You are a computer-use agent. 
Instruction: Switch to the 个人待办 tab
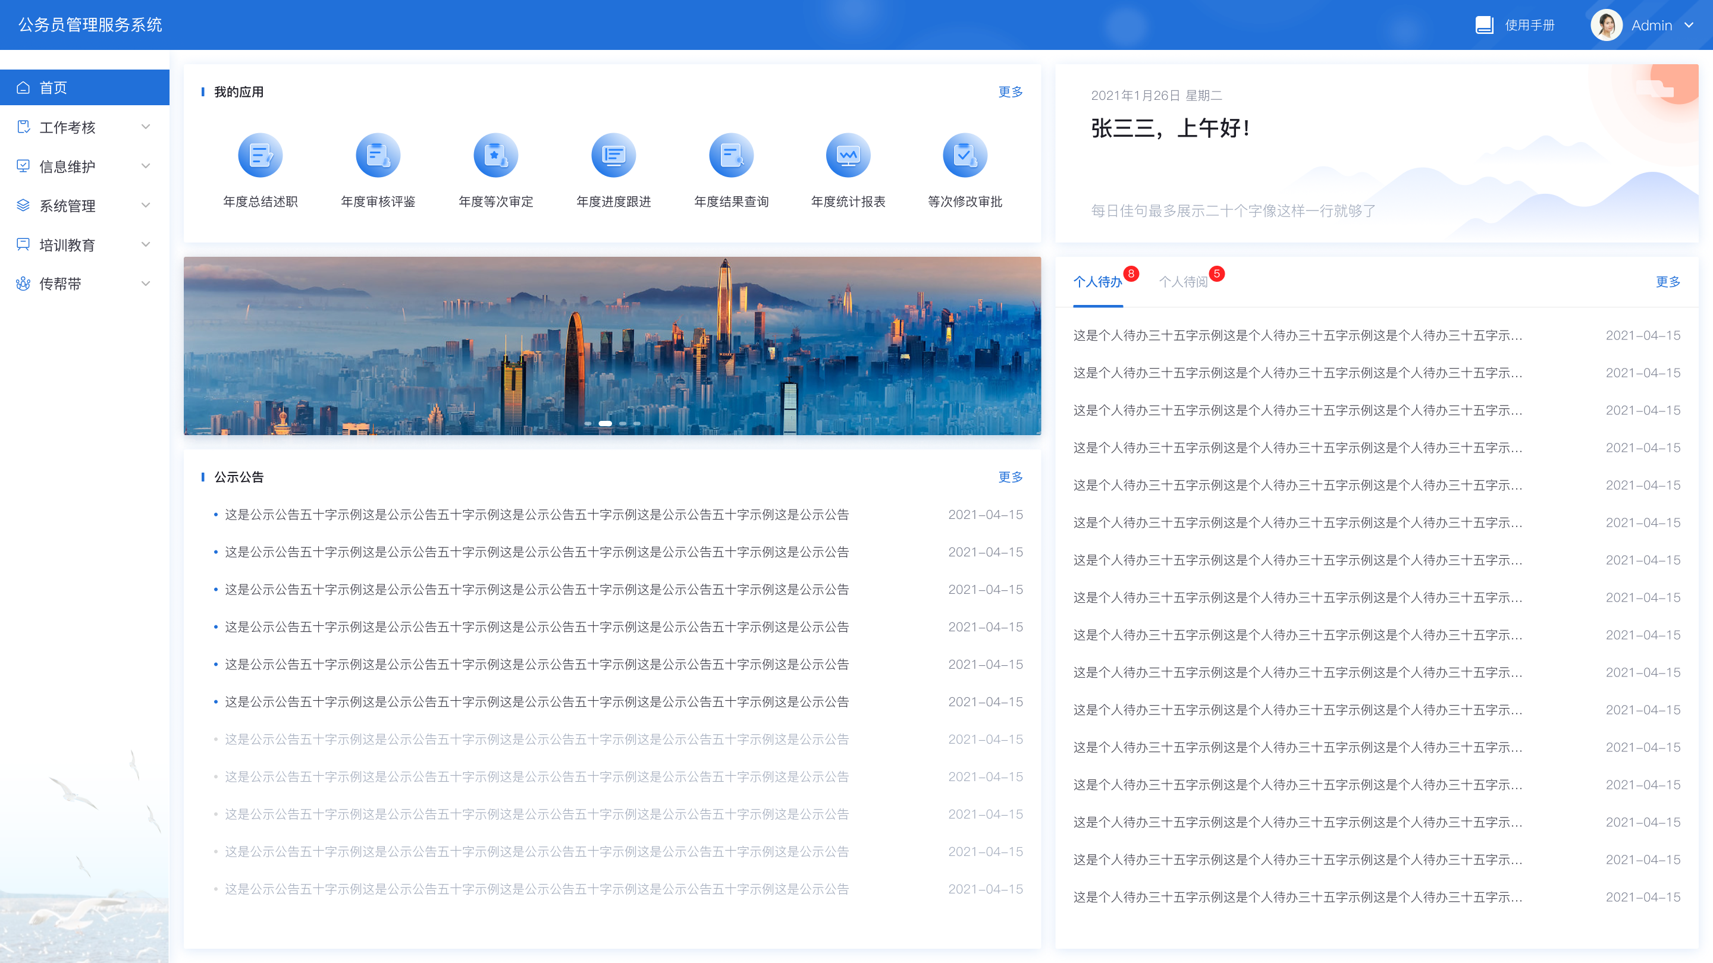coord(1097,282)
